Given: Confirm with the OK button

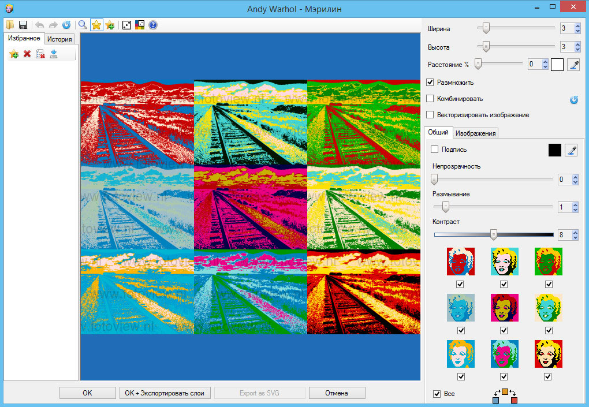Looking at the screenshot, I should point(88,393).
